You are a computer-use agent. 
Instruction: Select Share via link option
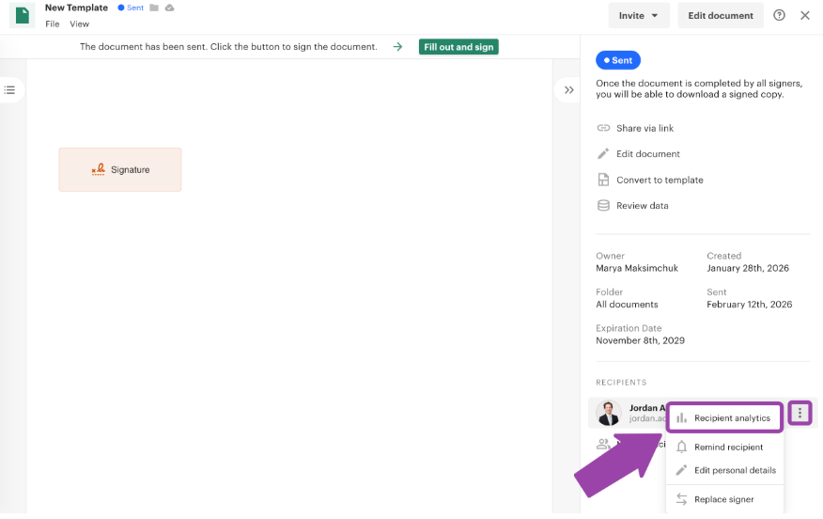635,128
